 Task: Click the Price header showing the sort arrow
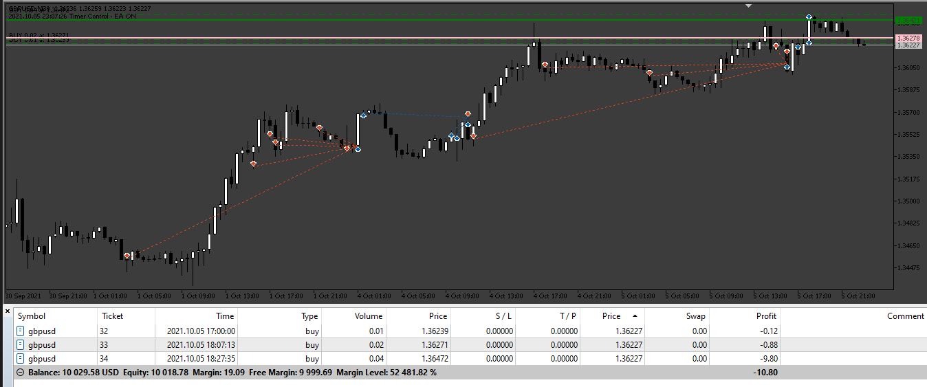[611, 316]
